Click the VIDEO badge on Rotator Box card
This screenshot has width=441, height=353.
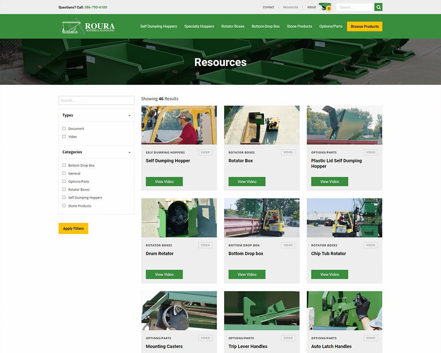tap(288, 152)
